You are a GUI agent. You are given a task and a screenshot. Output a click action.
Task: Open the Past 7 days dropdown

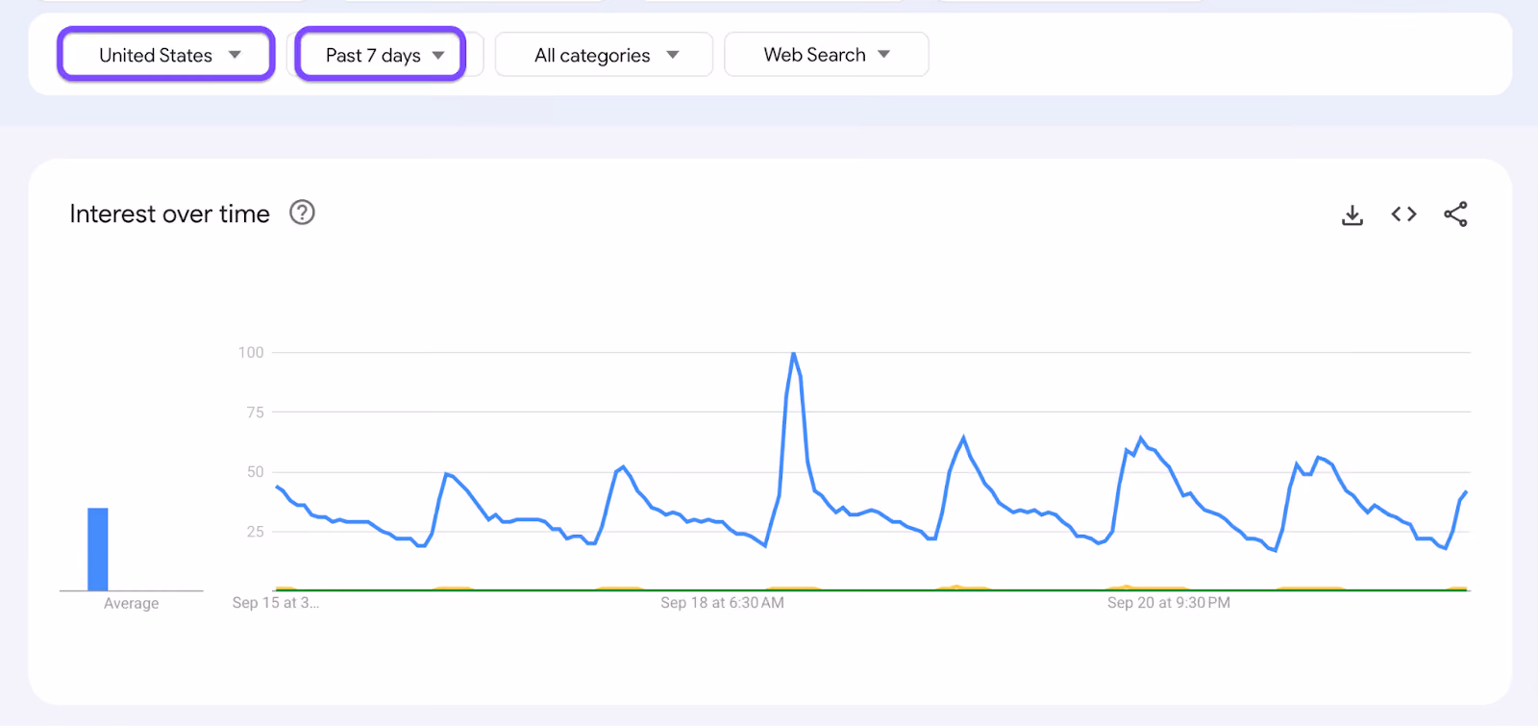[381, 54]
